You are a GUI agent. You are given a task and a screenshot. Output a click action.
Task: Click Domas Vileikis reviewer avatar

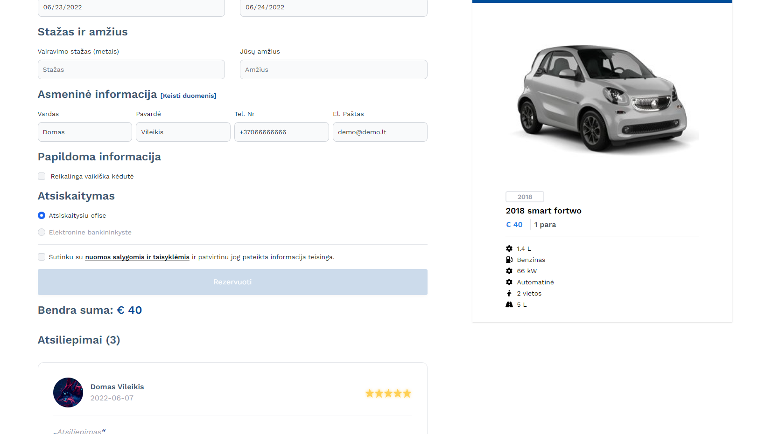coord(68,393)
